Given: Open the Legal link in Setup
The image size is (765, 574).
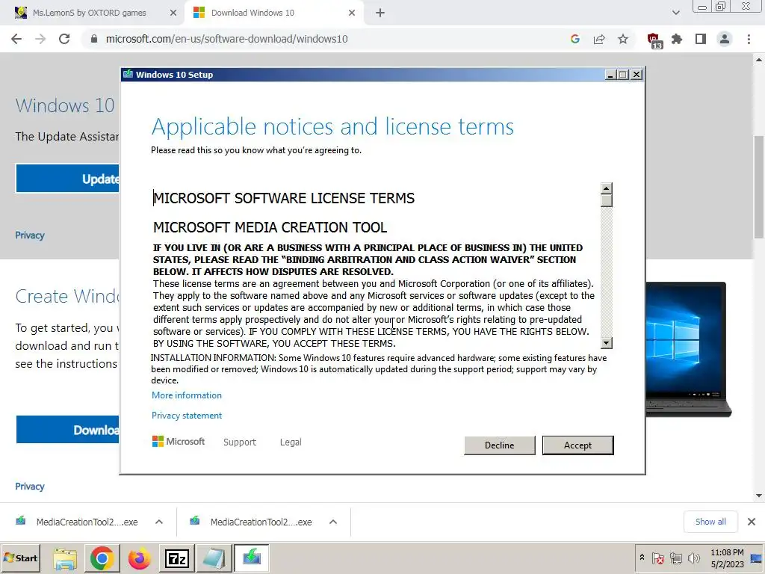Looking at the screenshot, I should [291, 442].
